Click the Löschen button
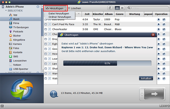Screen dimensions: 170x109 [x=75, y=8]
